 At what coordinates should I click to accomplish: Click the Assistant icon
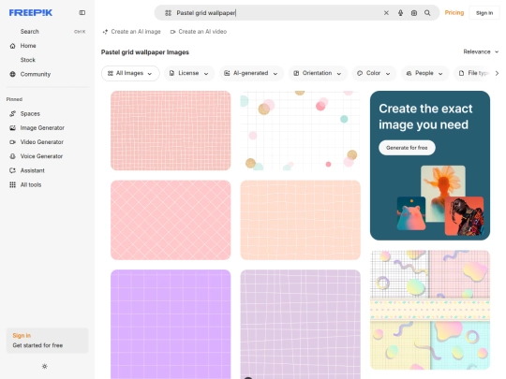[12, 170]
